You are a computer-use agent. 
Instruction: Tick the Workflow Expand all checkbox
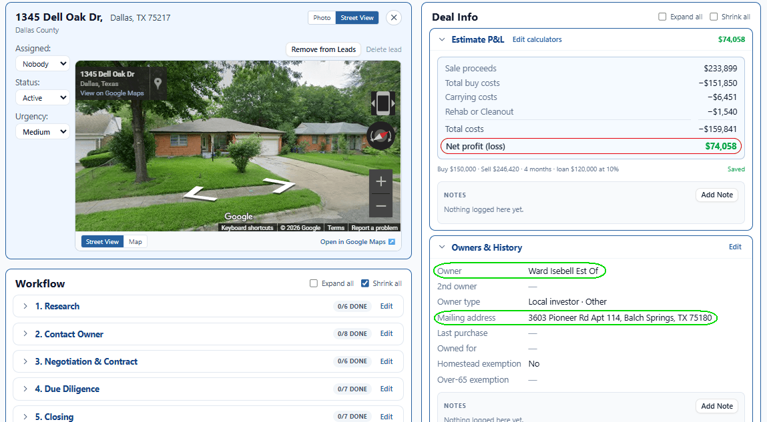314,283
